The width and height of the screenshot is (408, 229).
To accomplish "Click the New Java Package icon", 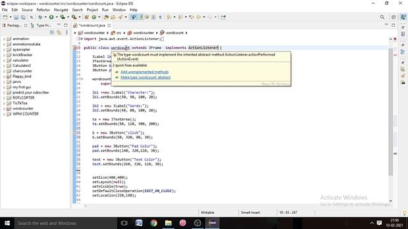I will click(x=87, y=17).
